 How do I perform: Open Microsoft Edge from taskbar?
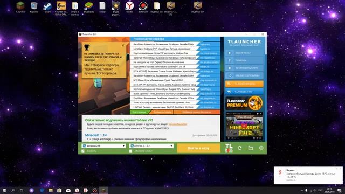[x=42, y=190]
